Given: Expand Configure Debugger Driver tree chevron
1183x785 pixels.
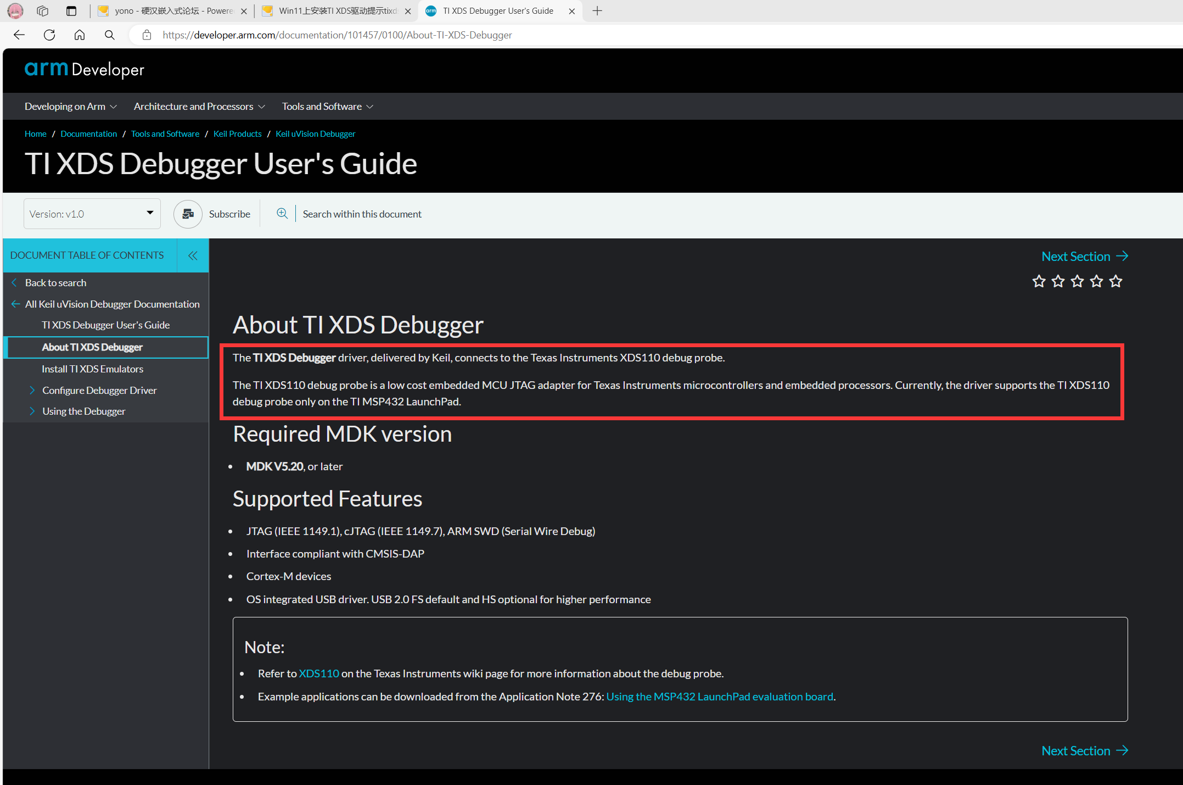Looking at the screenshot, I should point(32,390).
